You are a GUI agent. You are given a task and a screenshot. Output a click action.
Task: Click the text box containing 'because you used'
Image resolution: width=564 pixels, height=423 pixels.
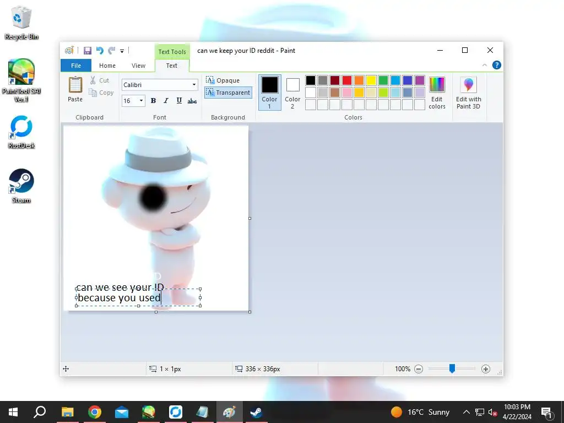coord(138,297)
